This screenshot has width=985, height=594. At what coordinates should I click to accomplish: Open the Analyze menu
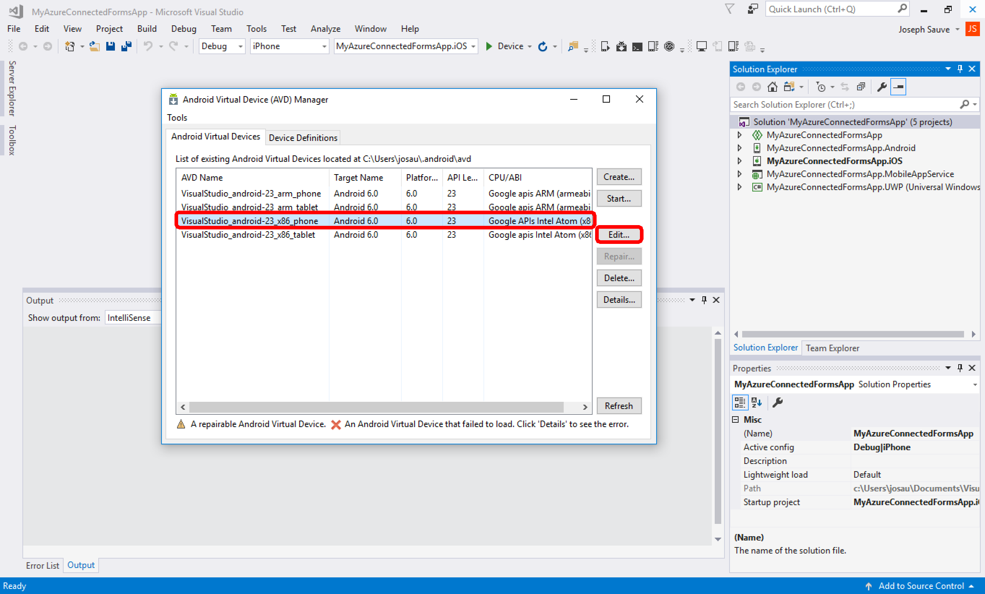[x=326, y=29]
